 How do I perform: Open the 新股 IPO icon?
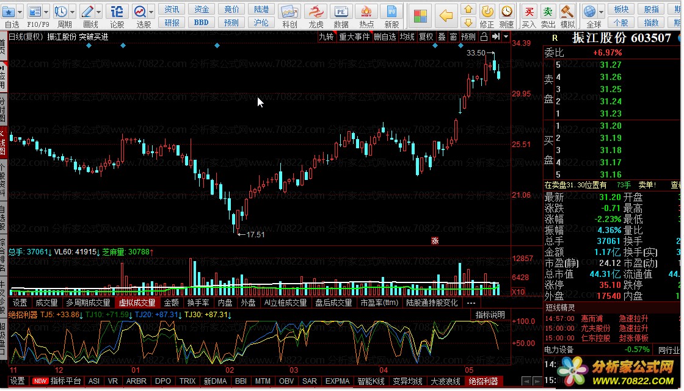(391, 12)
